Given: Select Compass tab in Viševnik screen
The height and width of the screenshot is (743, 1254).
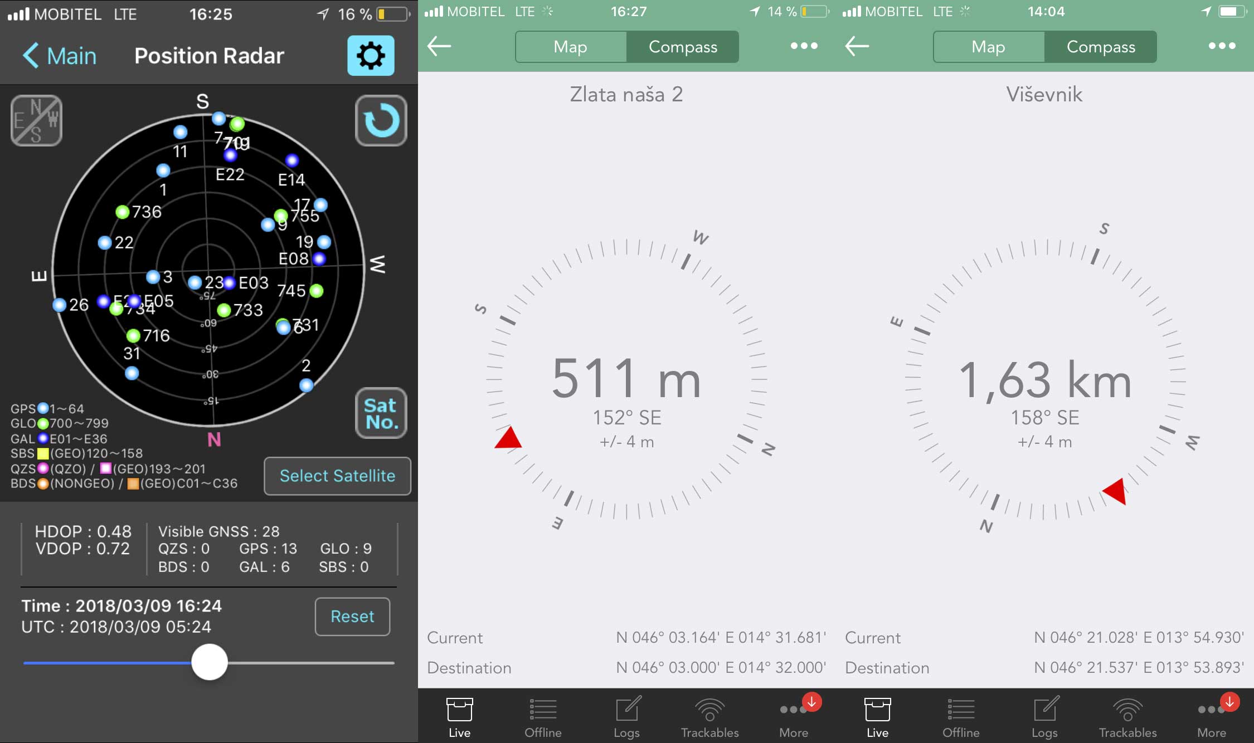Looking at the screenshot, I should [x=1101, y=47].
